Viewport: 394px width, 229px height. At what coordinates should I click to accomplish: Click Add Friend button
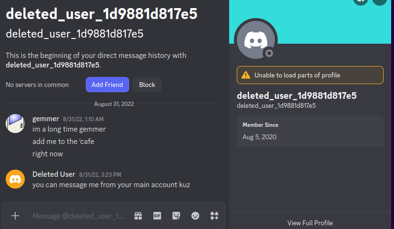click(107, 85)
